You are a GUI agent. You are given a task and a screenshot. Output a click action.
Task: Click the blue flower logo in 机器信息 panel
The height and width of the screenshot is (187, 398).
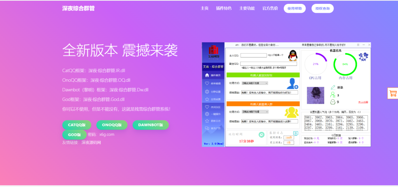[x=363, y=57]
